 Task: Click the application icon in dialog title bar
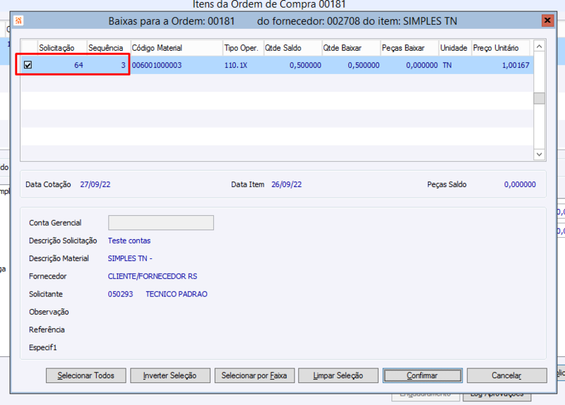click(x=19, y=20)
